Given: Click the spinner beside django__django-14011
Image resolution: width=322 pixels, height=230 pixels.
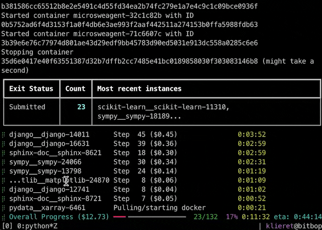Looking at the screenshot, I should click(3, 135).
